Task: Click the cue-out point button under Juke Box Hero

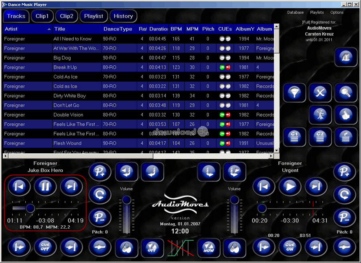Action: pos(71,247)
